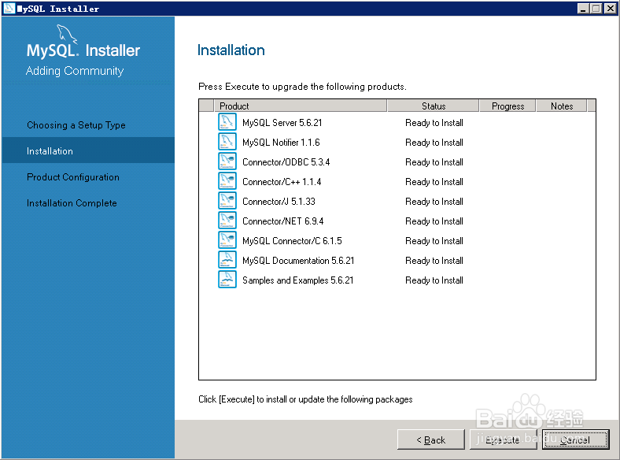Click the MySQL Connector/C 6.1.5 product icon
This screenshot has width=620, height=460.
[x=227, y=240]
